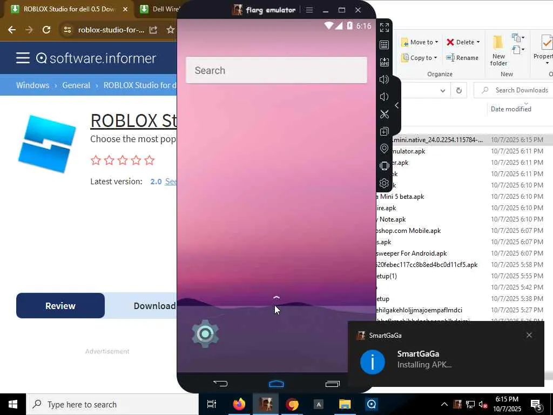Create a New folder in File Explorer
Image resolution: width=553 pixels, height=415 pixels.
click(498, 50)
